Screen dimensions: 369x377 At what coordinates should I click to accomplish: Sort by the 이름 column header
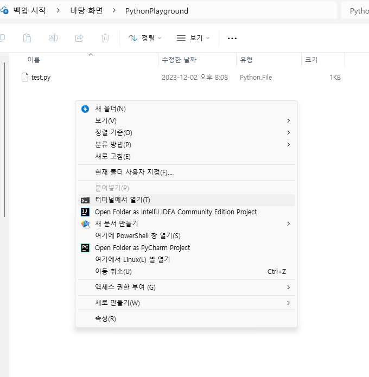34,60
